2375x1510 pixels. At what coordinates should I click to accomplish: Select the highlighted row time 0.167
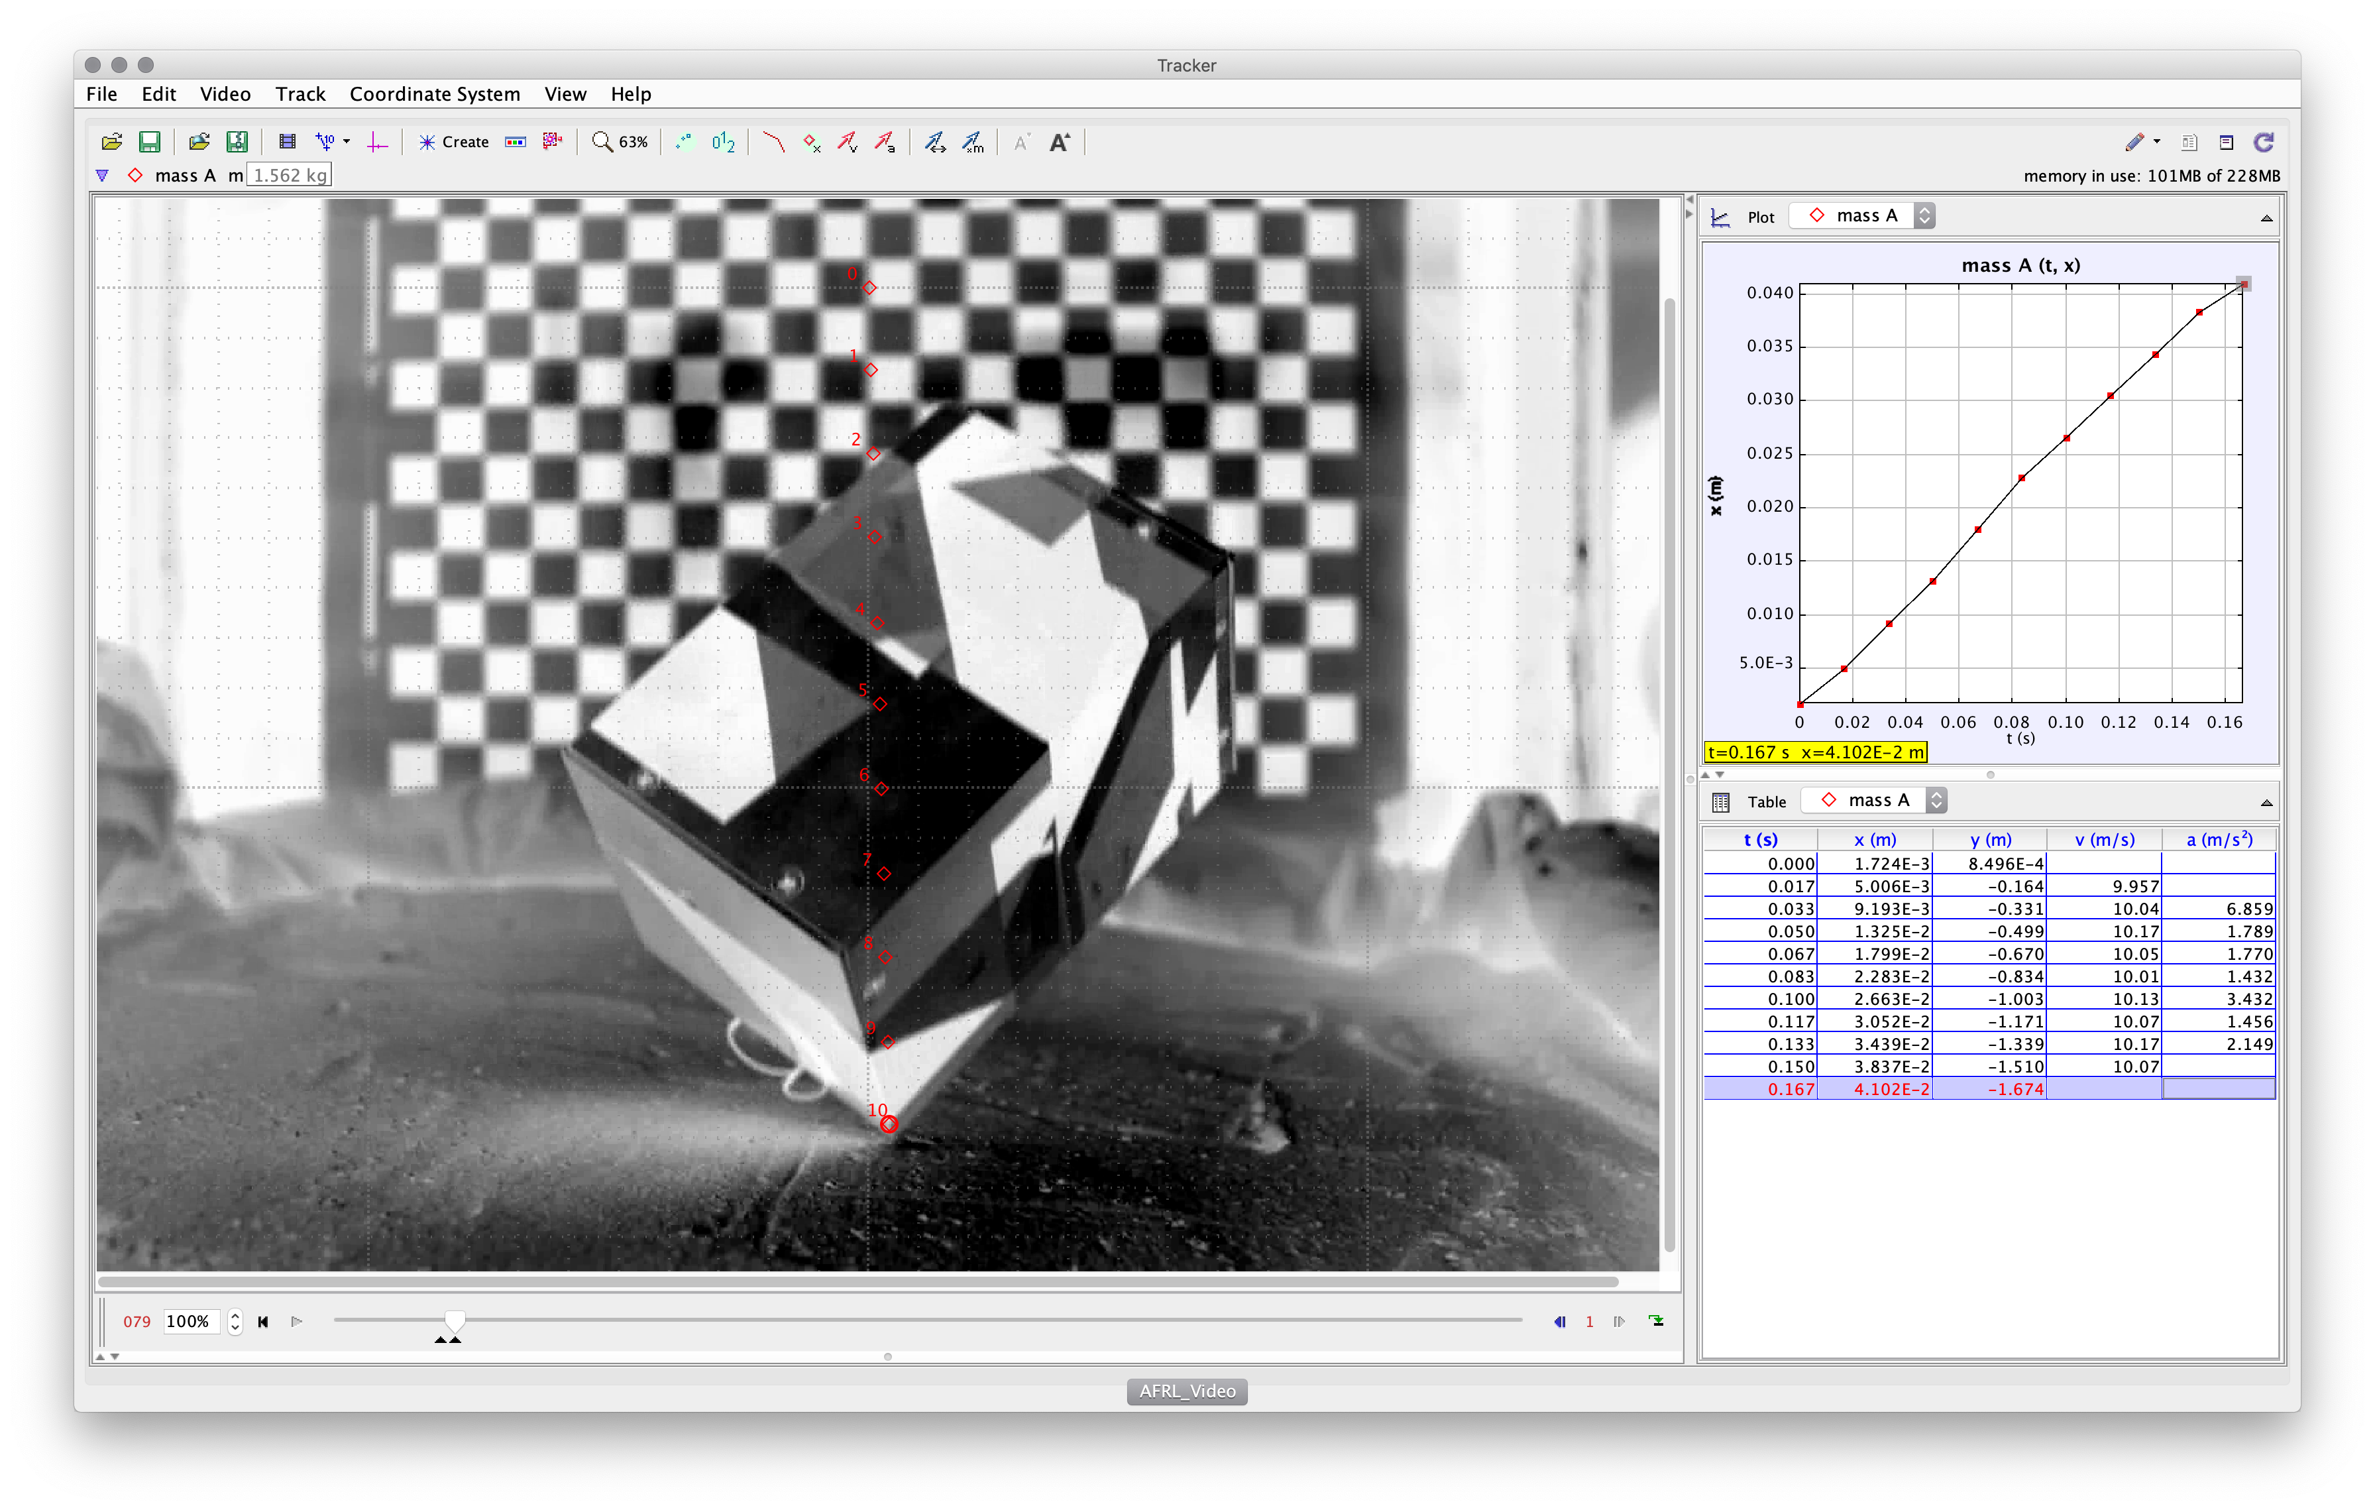[1761, 1089]
